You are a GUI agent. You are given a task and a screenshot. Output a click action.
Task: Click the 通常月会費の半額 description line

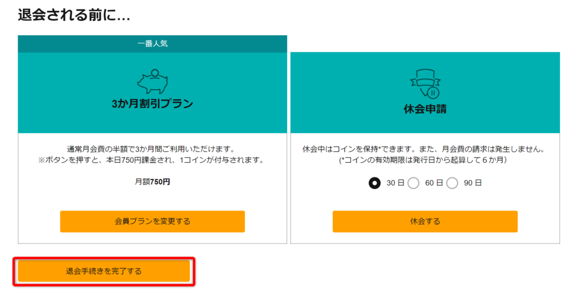tap(151, 149)
